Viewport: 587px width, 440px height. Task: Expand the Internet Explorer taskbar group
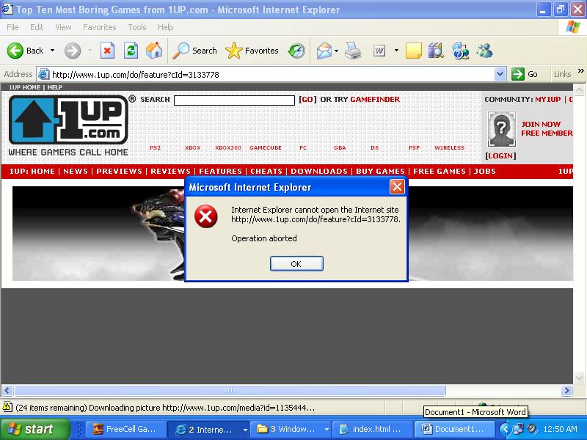pyautogui.click(x=209, y=429)
